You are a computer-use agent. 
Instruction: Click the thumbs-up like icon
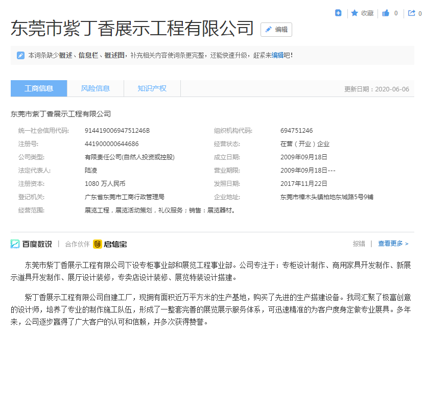click(386, 13)
